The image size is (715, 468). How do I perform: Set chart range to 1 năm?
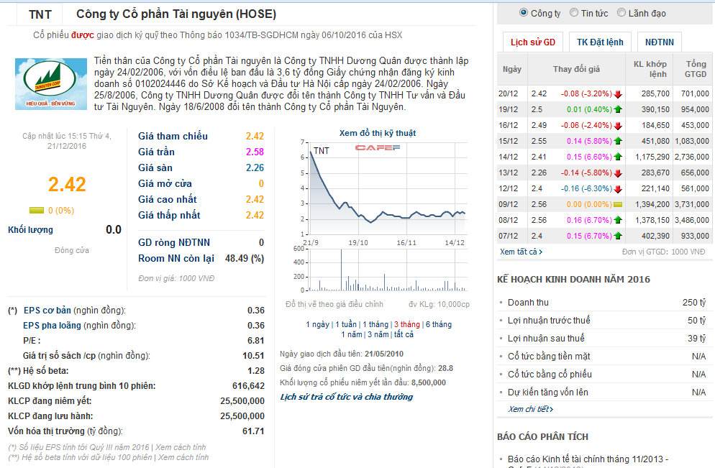352,334
